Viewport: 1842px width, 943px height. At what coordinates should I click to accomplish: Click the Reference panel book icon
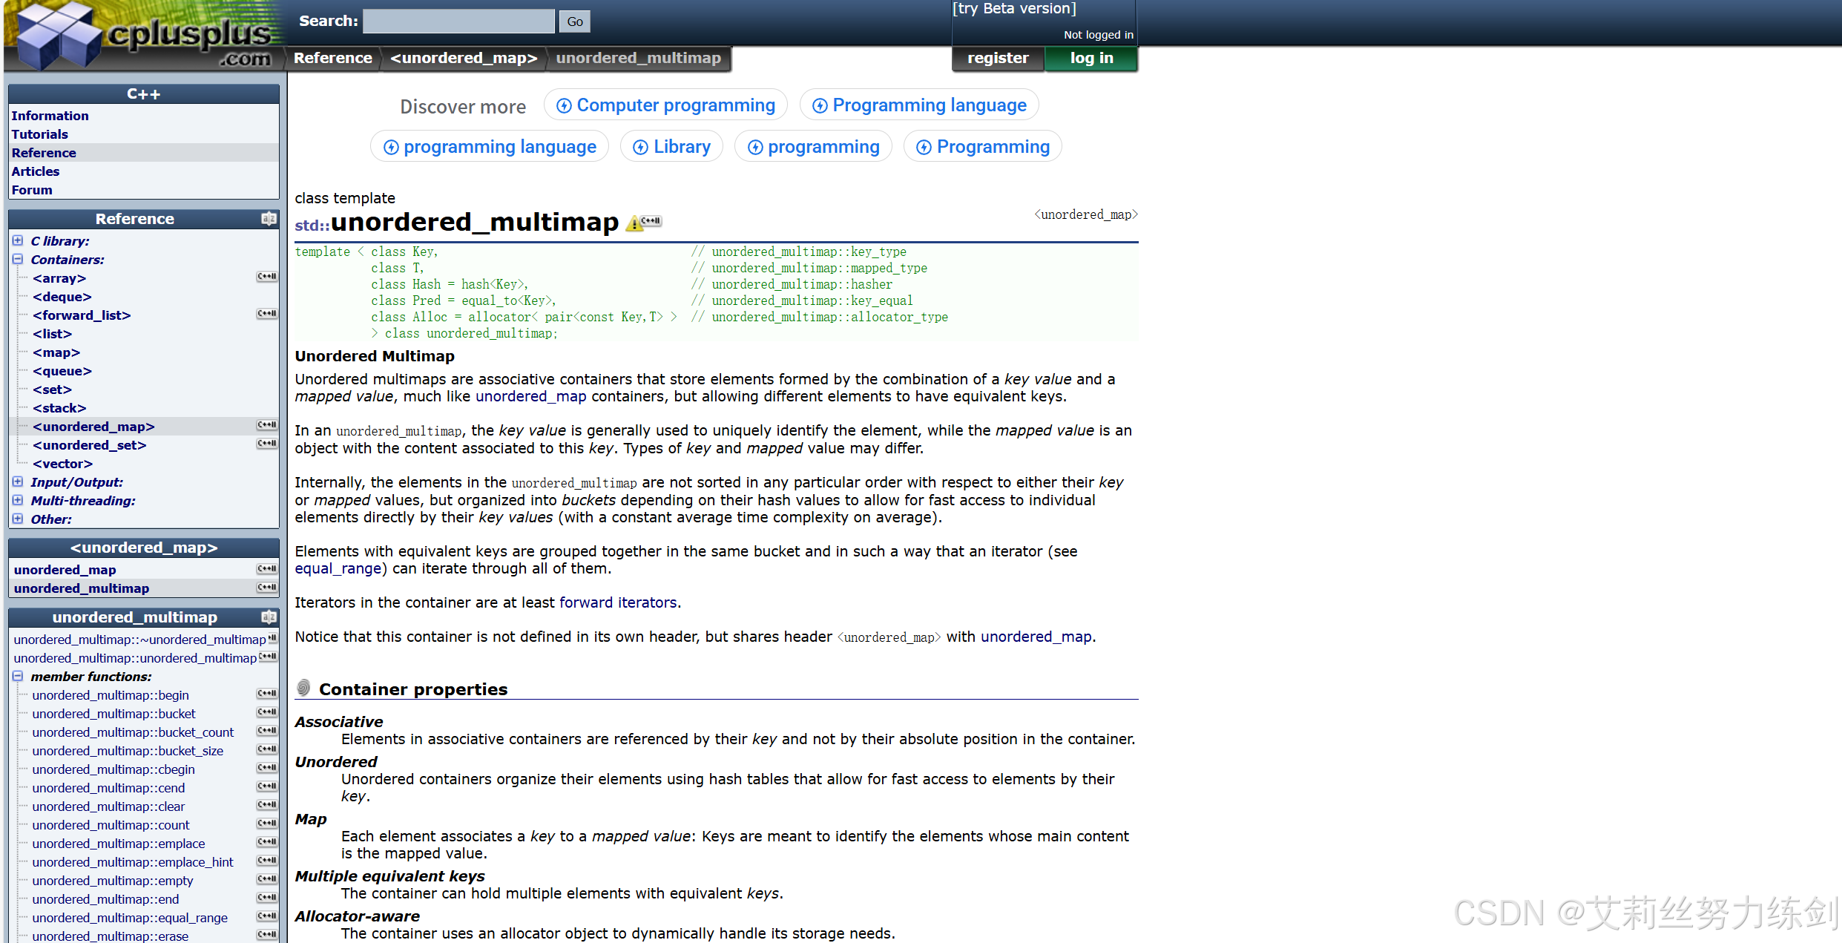269,219
